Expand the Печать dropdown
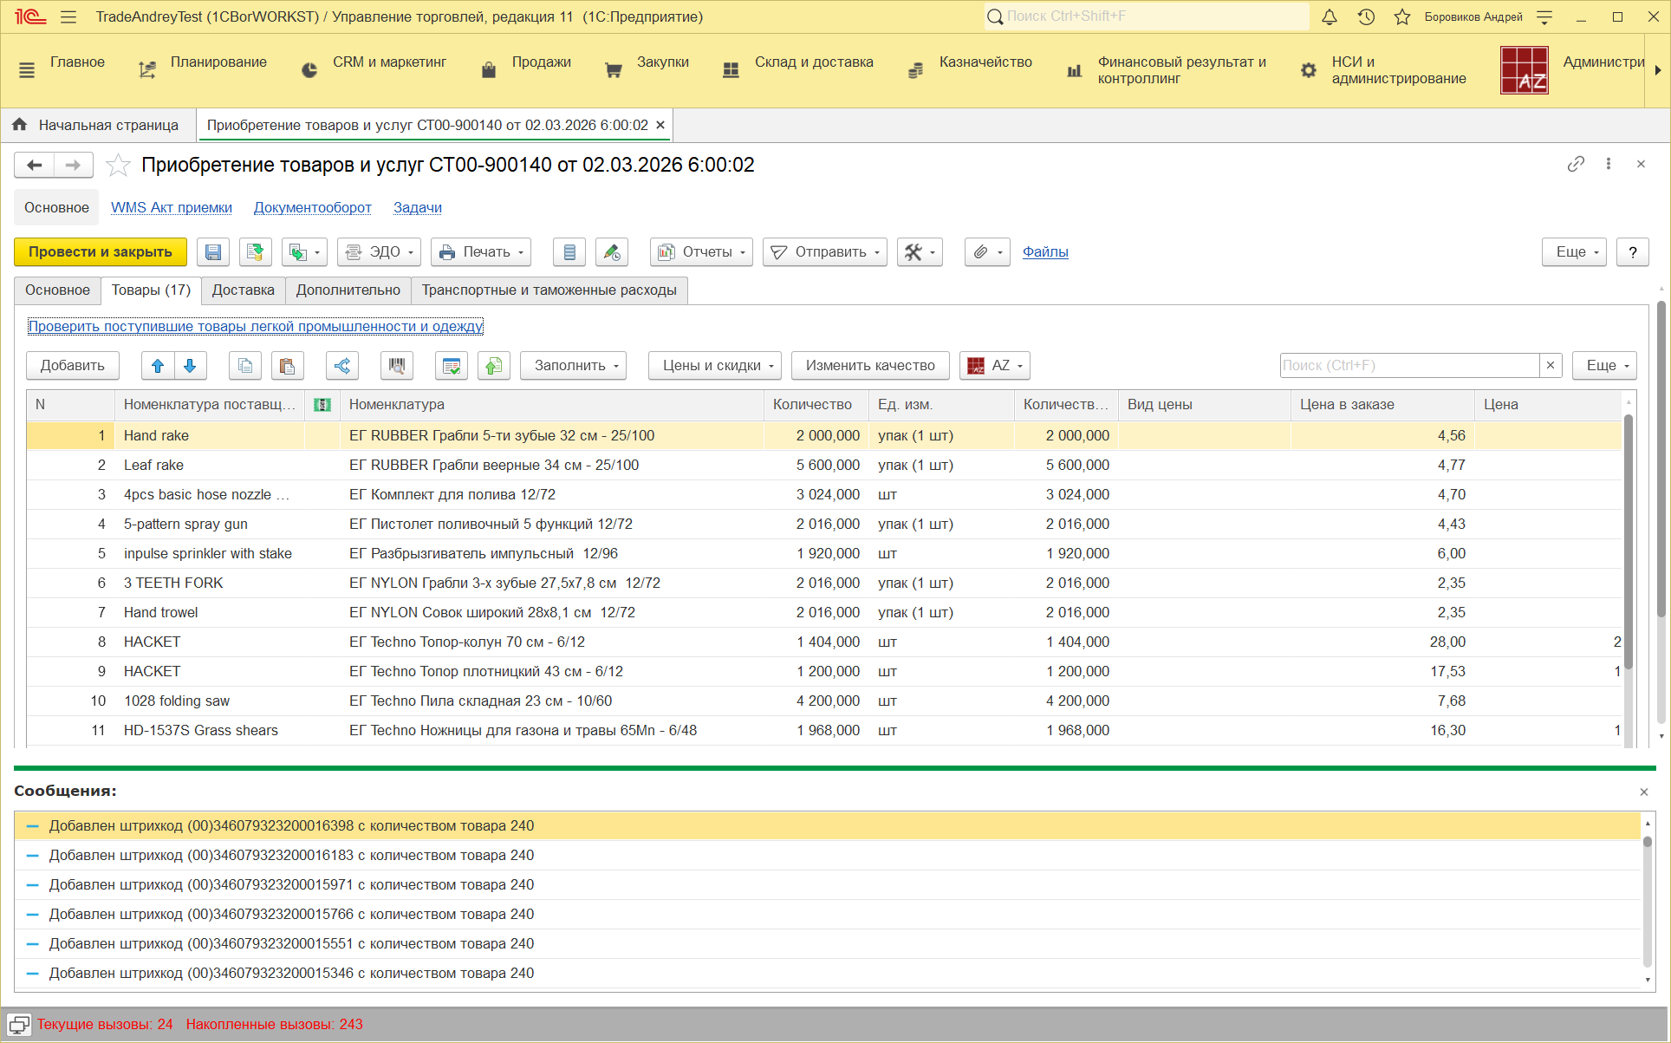The width and height of the screenshot is (1671, 1043). click(481, 252)
